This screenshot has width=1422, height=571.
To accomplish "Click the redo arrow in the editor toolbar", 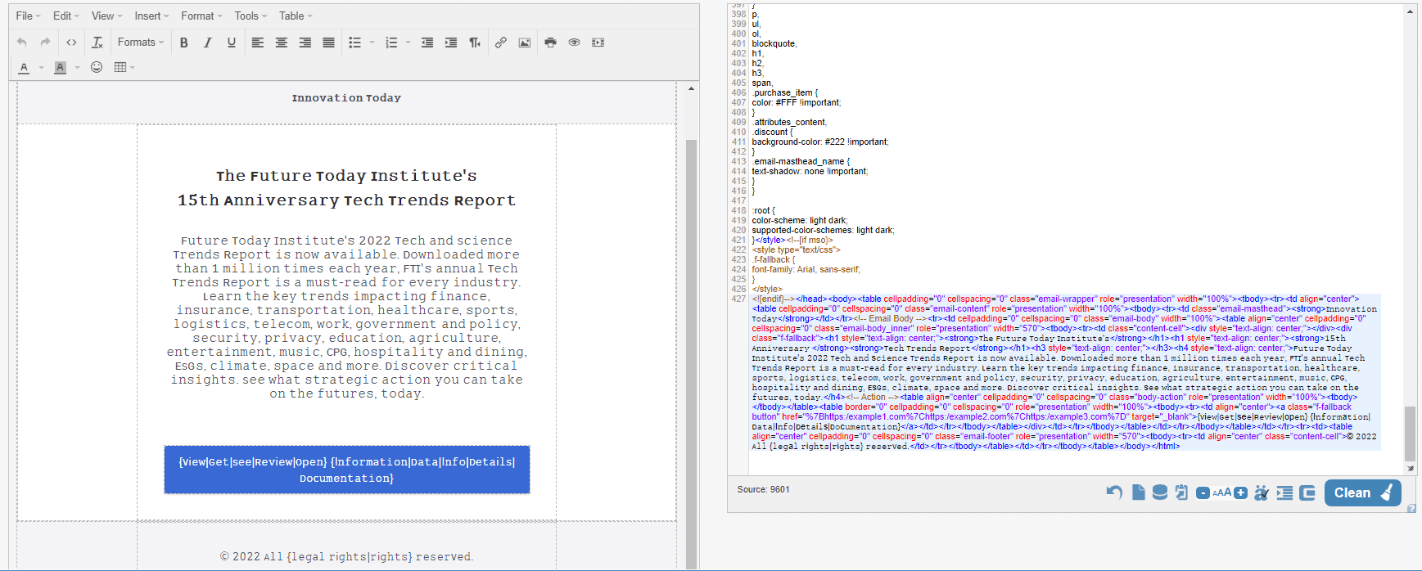I will click(x=45, y=43).
